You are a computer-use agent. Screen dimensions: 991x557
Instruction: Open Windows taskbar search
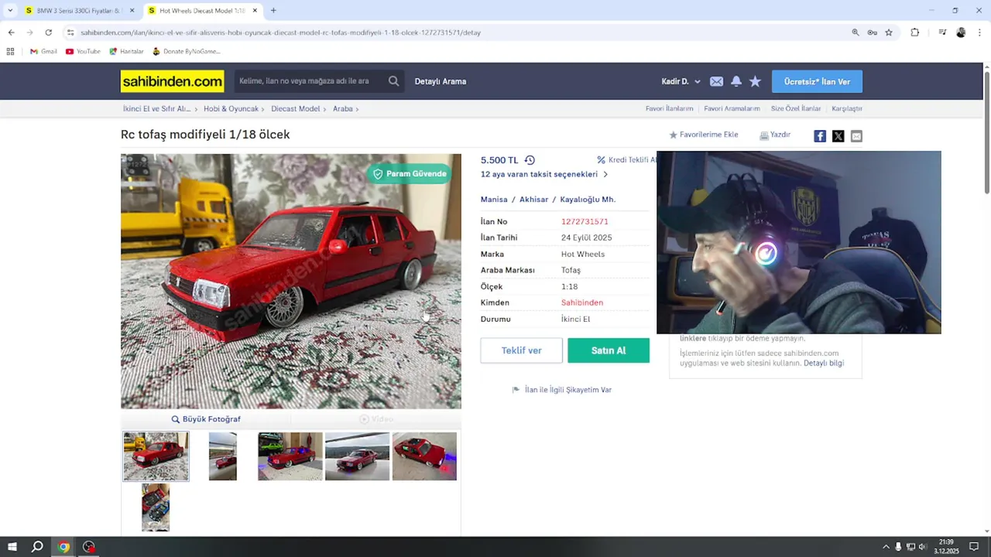[x=37, y=547]
